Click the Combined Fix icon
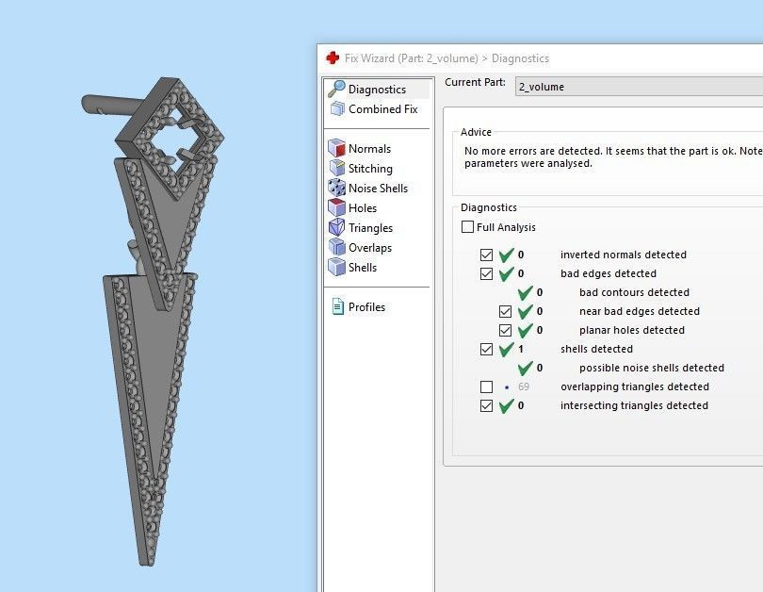The height and width of the screenshot is (592, 763). (337, 108)
